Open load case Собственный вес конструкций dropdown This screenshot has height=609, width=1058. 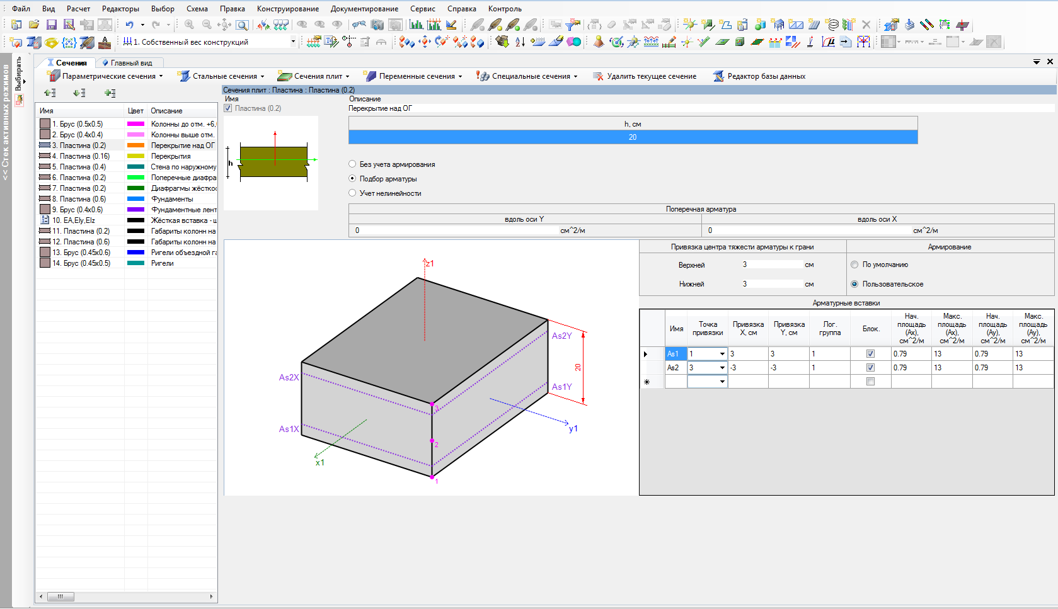pyautogui.click(x=293, y=42)
